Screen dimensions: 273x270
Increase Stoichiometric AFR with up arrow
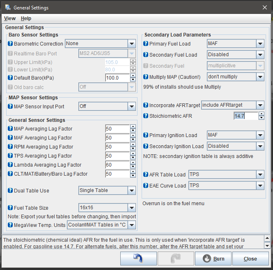(x=262, y=114)
